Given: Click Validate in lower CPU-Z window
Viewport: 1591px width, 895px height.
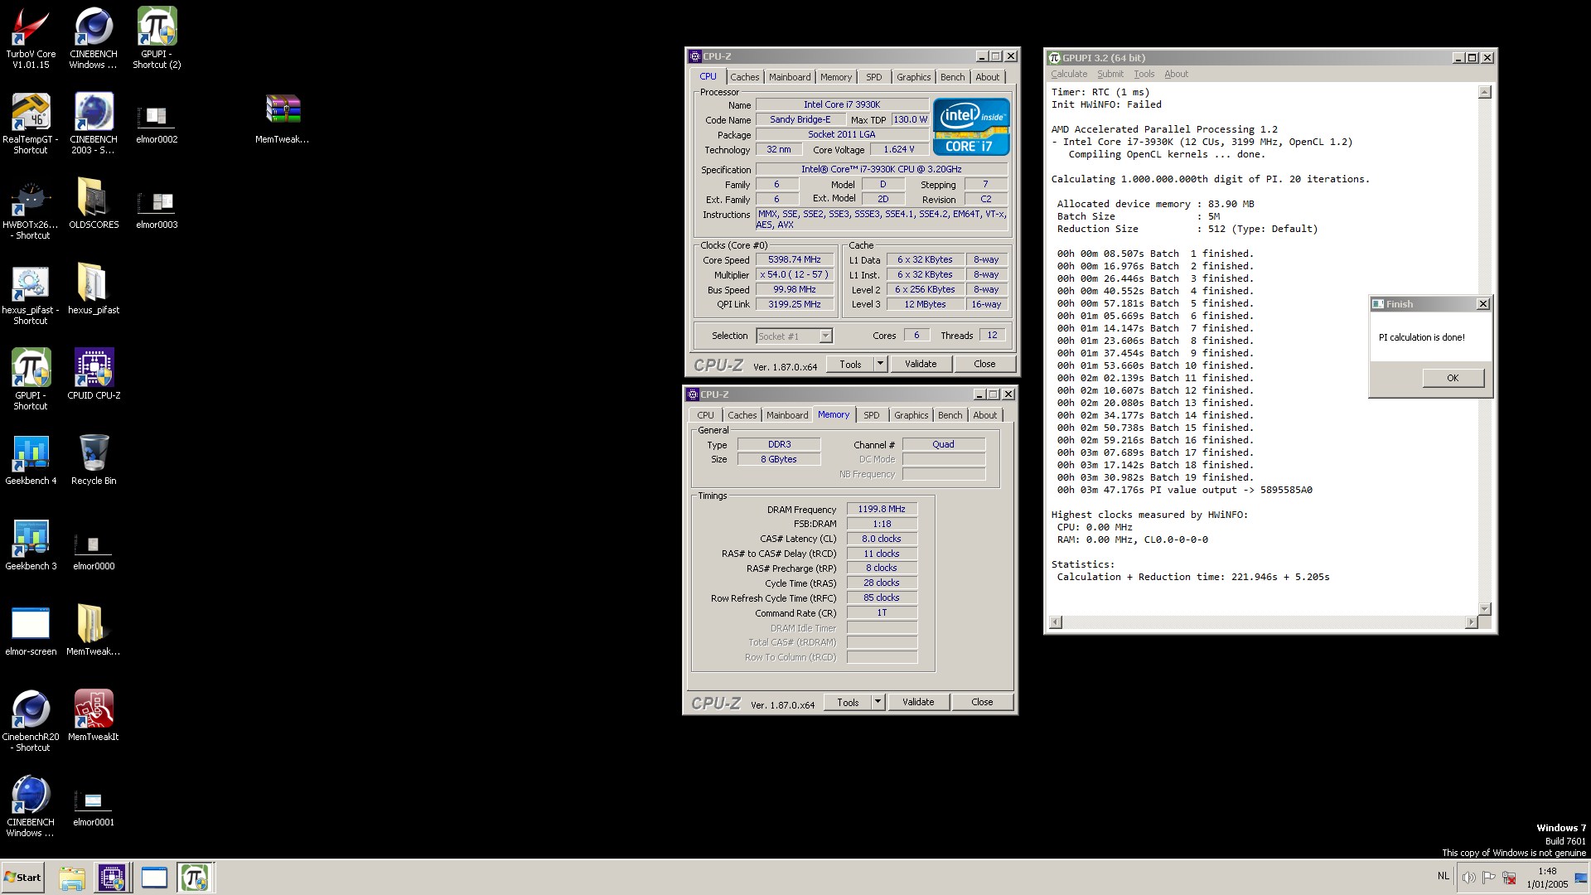Looking at the screenshot, I should click(918, 702).
